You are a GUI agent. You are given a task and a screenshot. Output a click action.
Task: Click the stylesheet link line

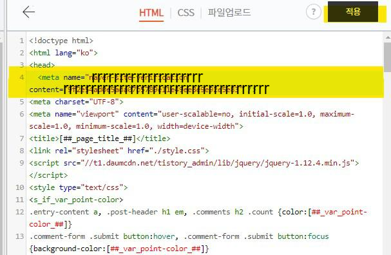119,151
